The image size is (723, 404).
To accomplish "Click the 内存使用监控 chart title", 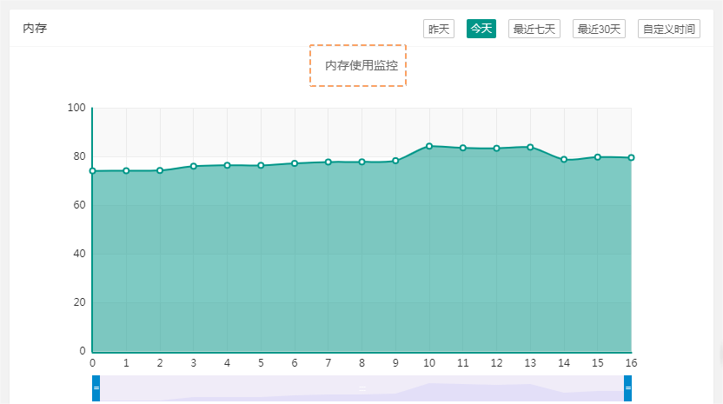I will (x=361, y=66).
